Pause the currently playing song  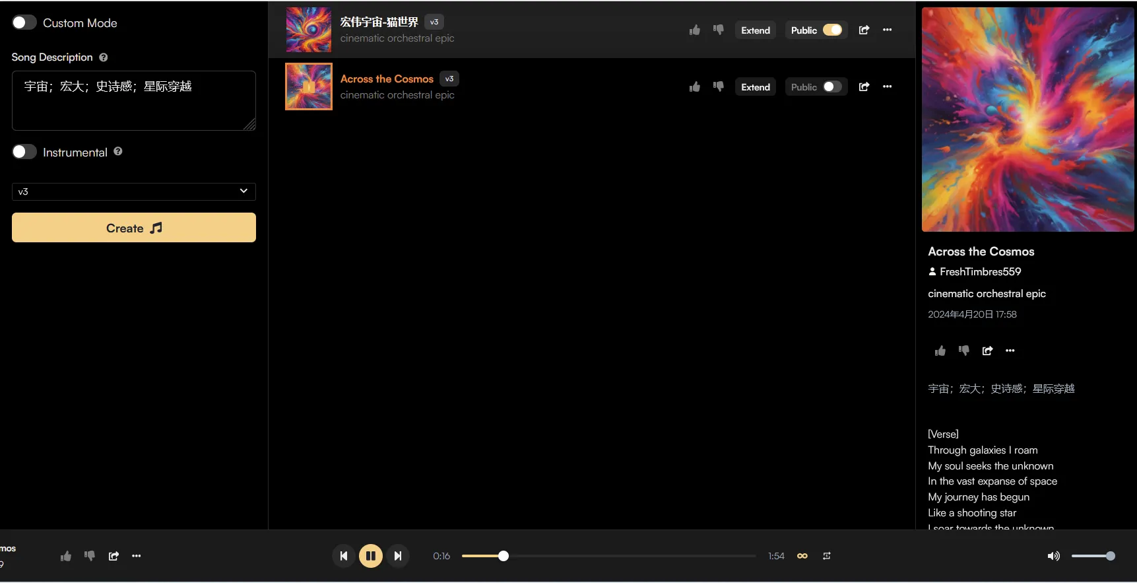(x=370, y=556)
